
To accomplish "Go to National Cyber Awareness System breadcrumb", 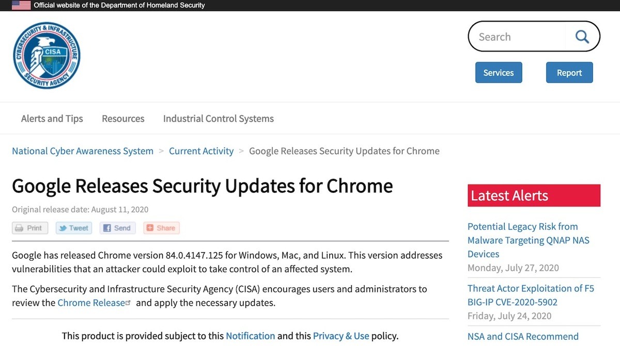I will point(83,151).
